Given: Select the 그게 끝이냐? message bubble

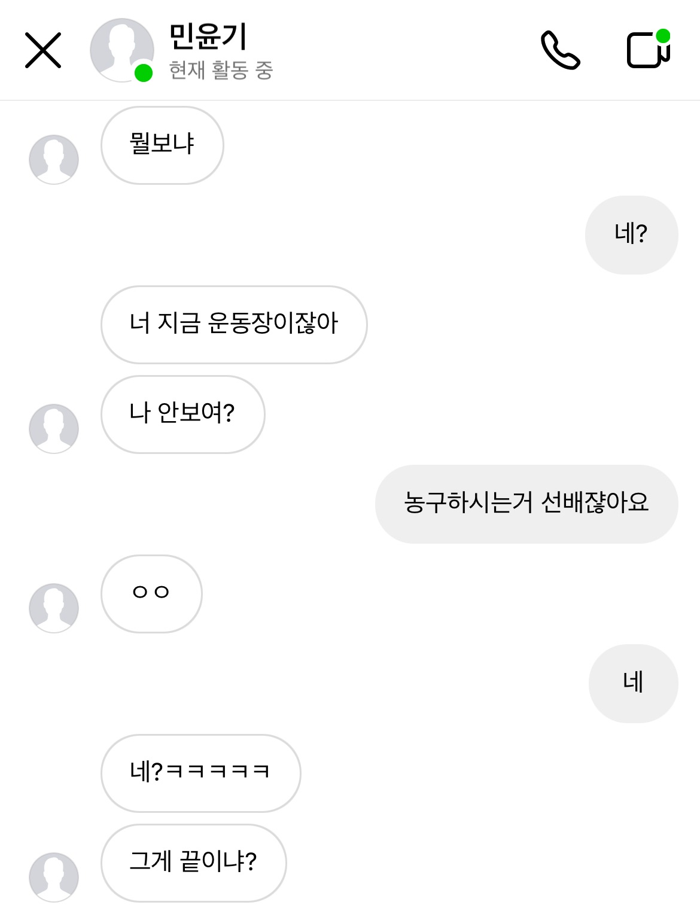Looking at the screenshot, I should [x=193, y=863].
